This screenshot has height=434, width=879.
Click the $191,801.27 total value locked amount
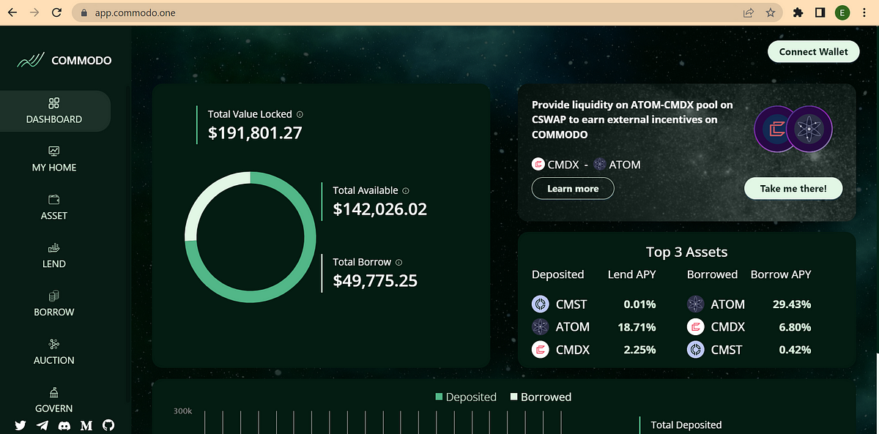tap(255, 132)
